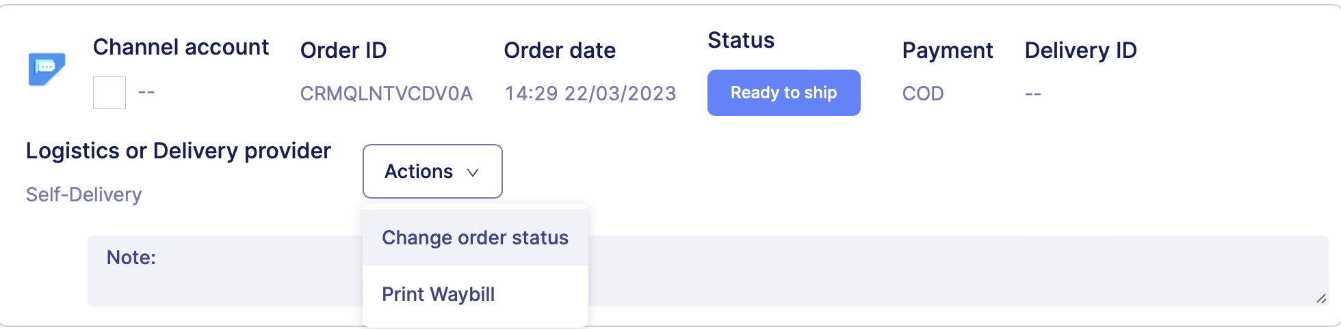The height and width of the screenshot is (329, 1341).
Task: Click the Logistics or Delivery provider label
Action: pos(178,151)
